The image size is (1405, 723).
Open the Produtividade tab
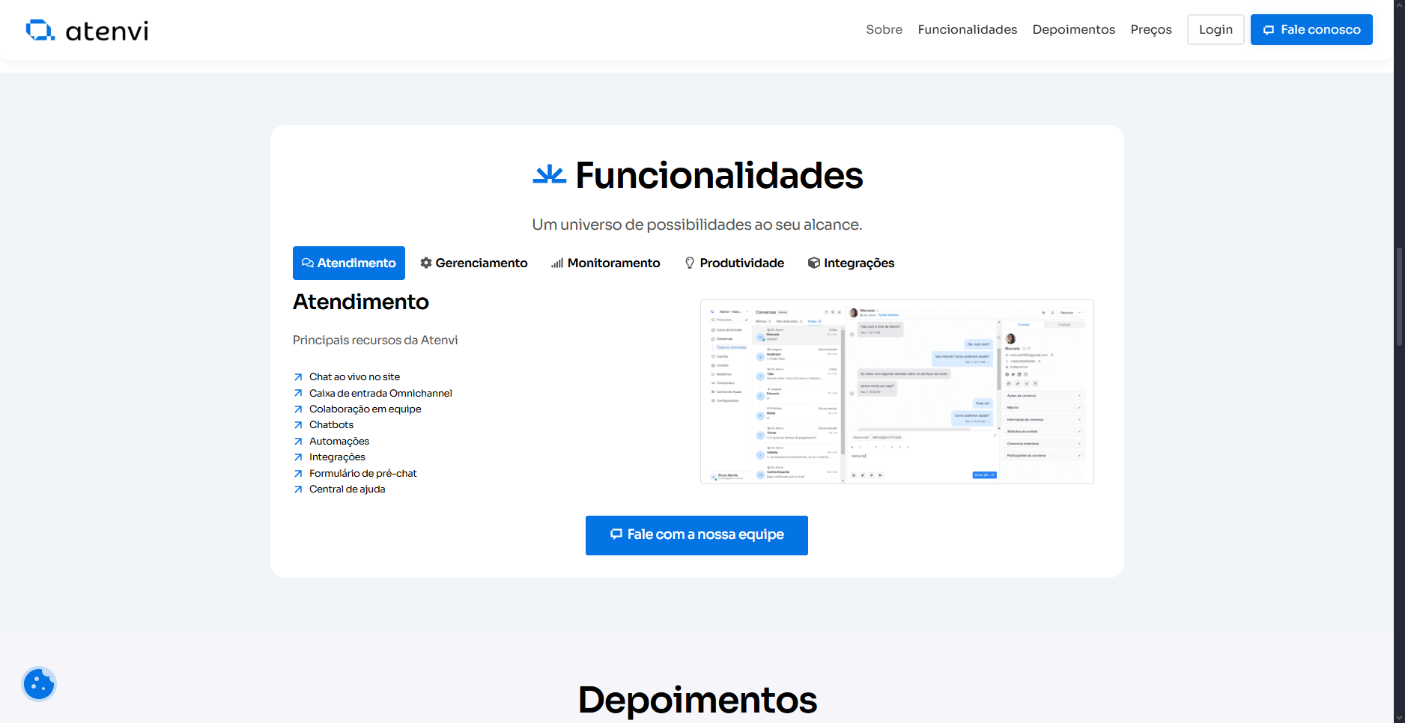735,263
